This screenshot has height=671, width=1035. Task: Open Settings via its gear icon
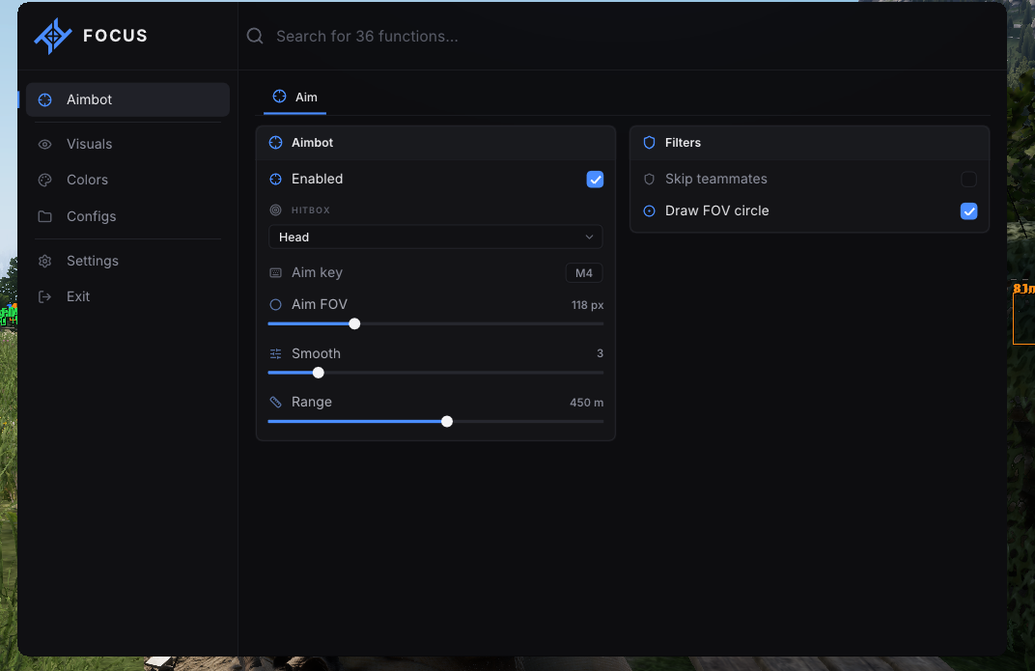[44, 261]
